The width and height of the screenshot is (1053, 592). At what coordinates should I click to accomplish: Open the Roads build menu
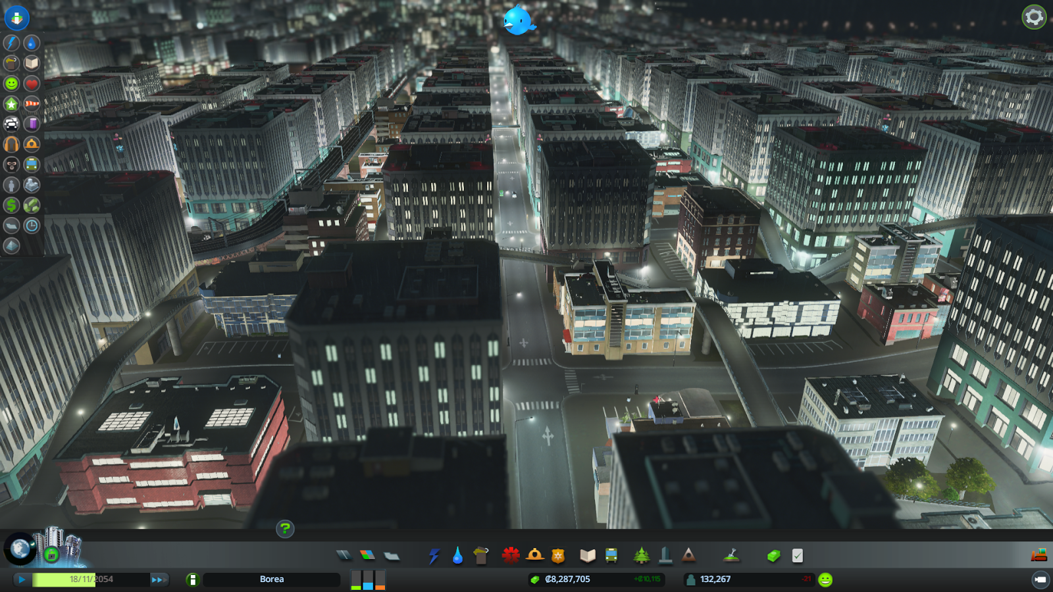click(x=344, y=556)
